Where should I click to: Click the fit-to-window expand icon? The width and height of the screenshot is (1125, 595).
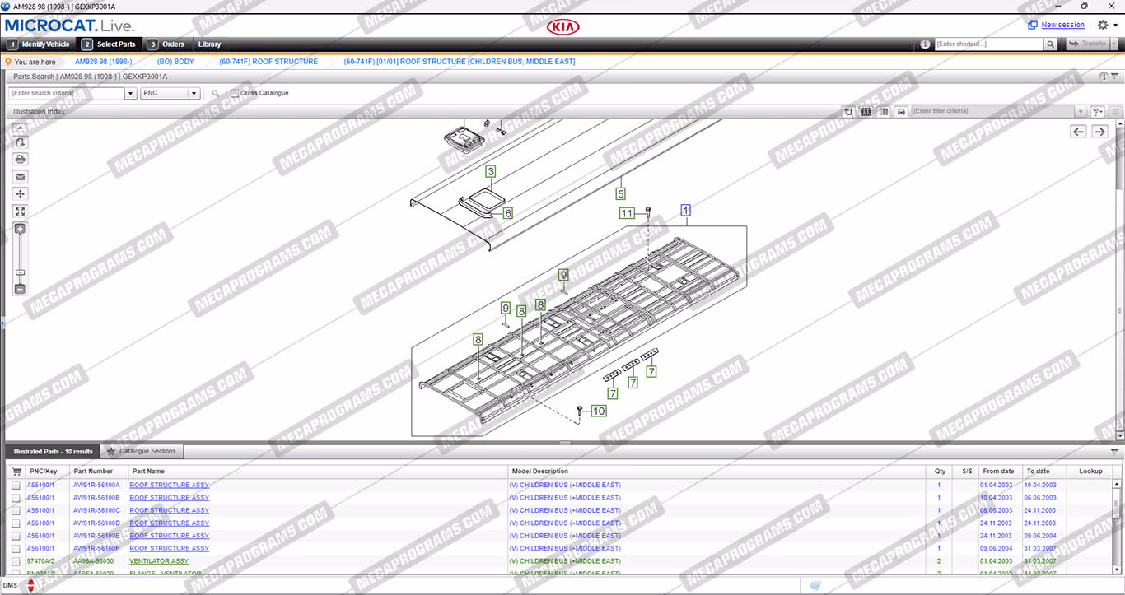coord(21,212)
